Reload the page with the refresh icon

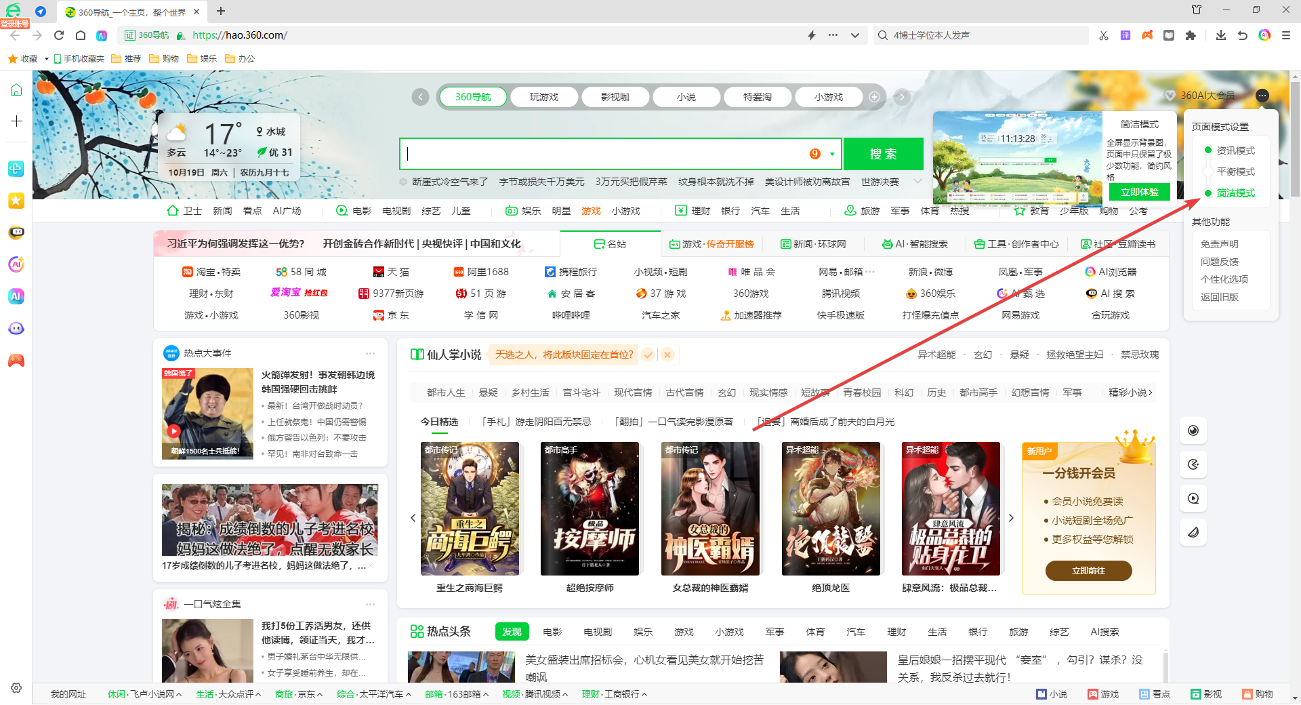(x=59, y=35)
